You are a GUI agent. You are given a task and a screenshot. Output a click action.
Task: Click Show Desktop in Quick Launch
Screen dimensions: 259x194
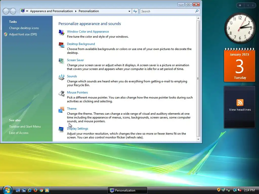point(18,190)
